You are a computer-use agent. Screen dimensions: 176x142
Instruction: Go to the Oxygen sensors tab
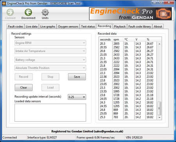click(x=68, y=27)
